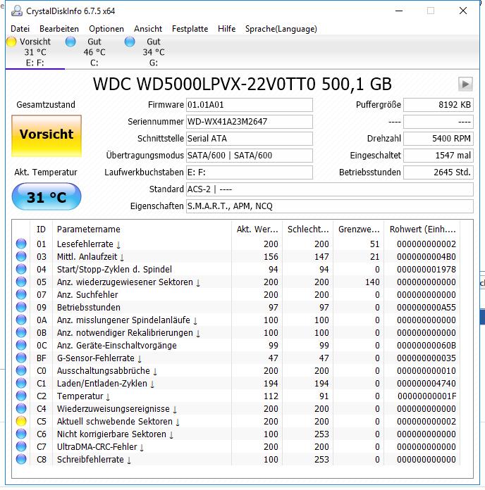Click the Puffergröße 8192 KB field
The width and height of the screenshot is (485, 490).
click(x=438, y=105)
